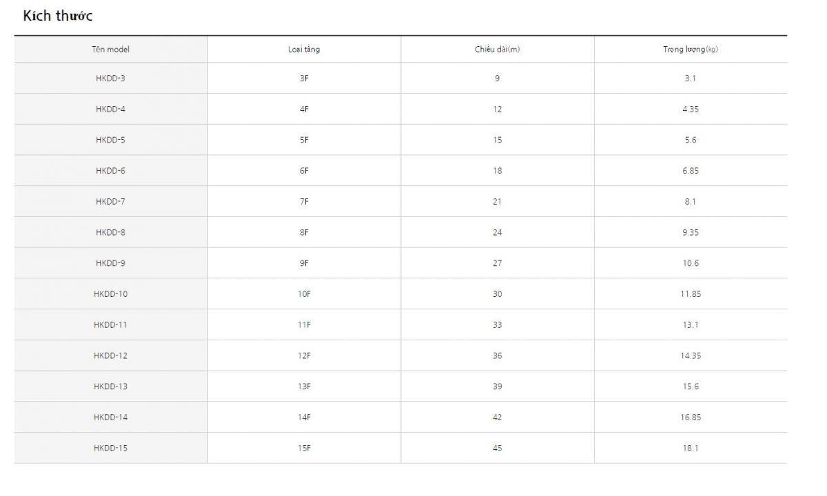Click the 'Trọng lượng(kg)' header cell
827x496 pixels.
coord(690,50)
